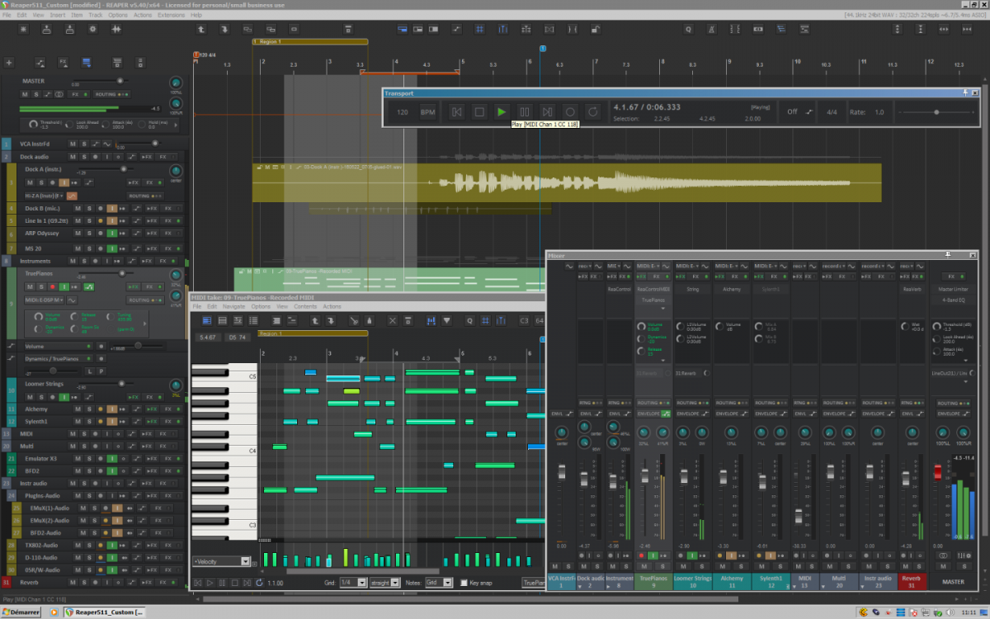Open the straight grid type dropdown
Viewport: 990px width, 619px height.
[x=385, y=583]
